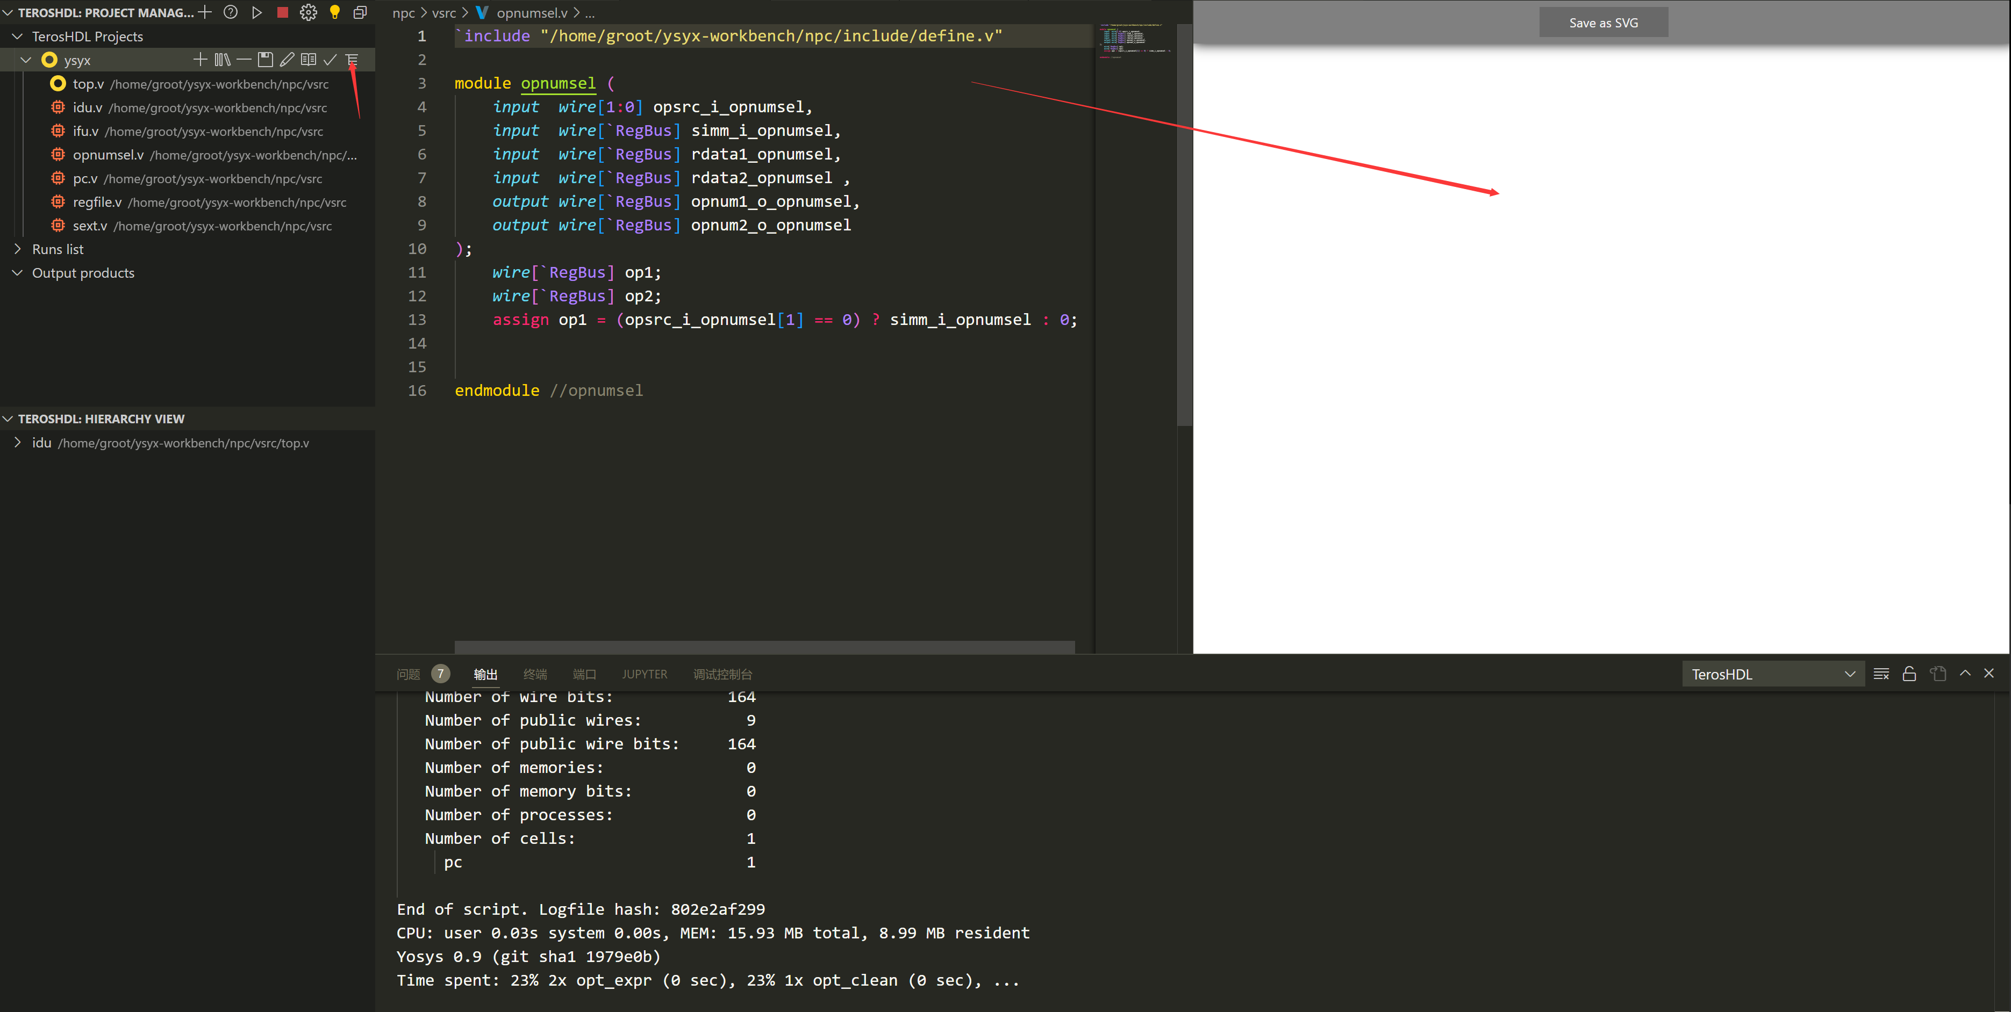
Task: Switch to the 终端 terminal tab
Action: (535, 674)
